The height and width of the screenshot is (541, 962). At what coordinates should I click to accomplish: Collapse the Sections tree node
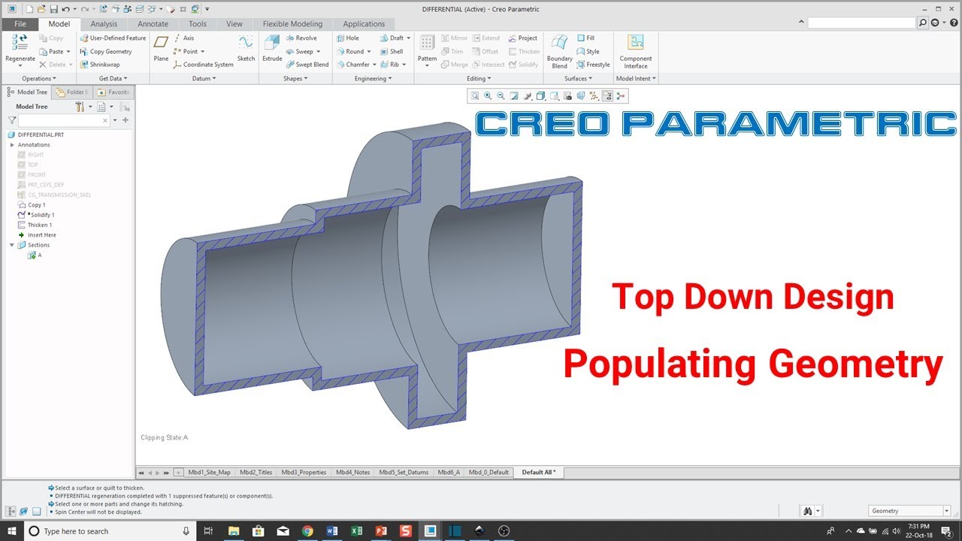[x=12, y=245]
